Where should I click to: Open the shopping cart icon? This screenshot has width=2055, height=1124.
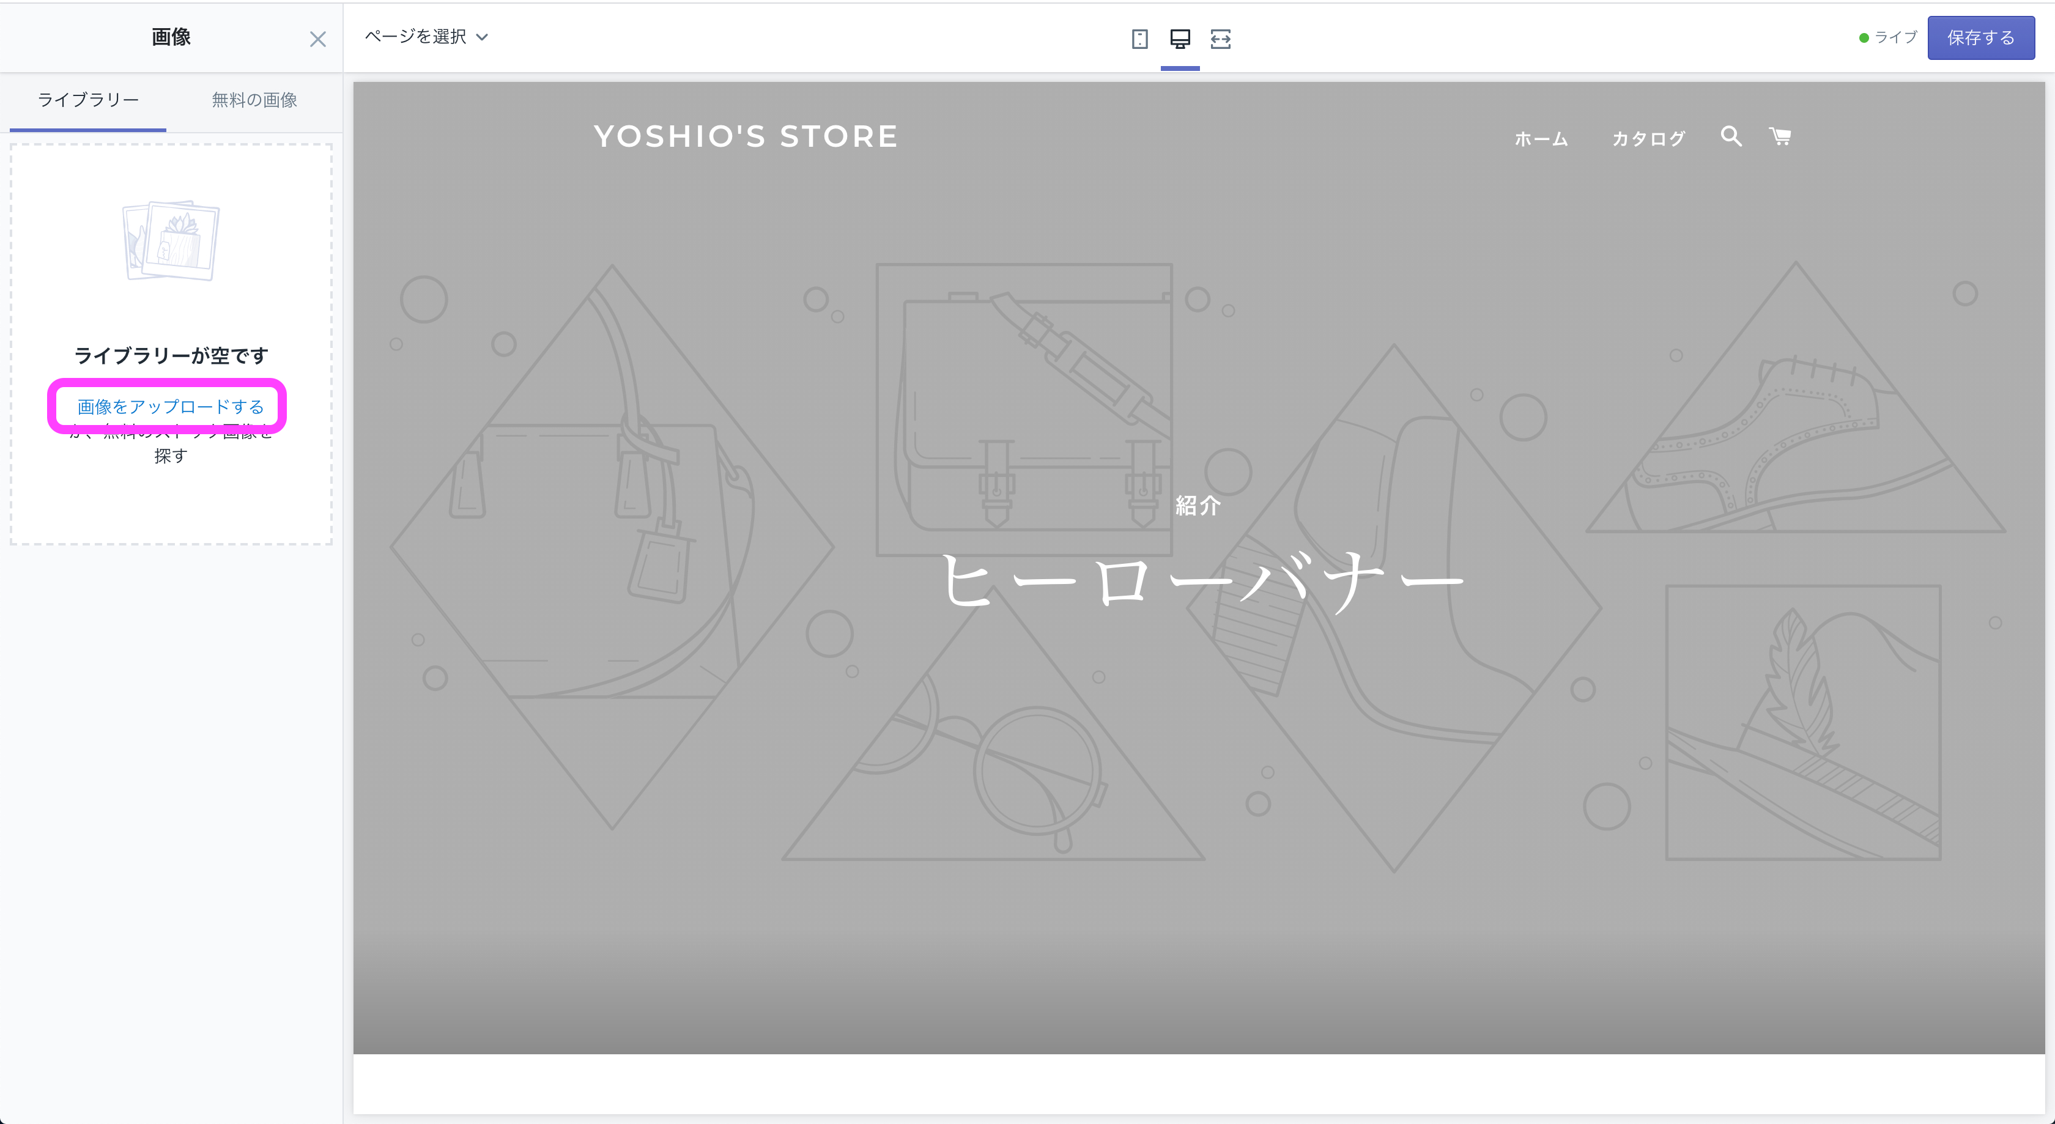coord(1780,136)
